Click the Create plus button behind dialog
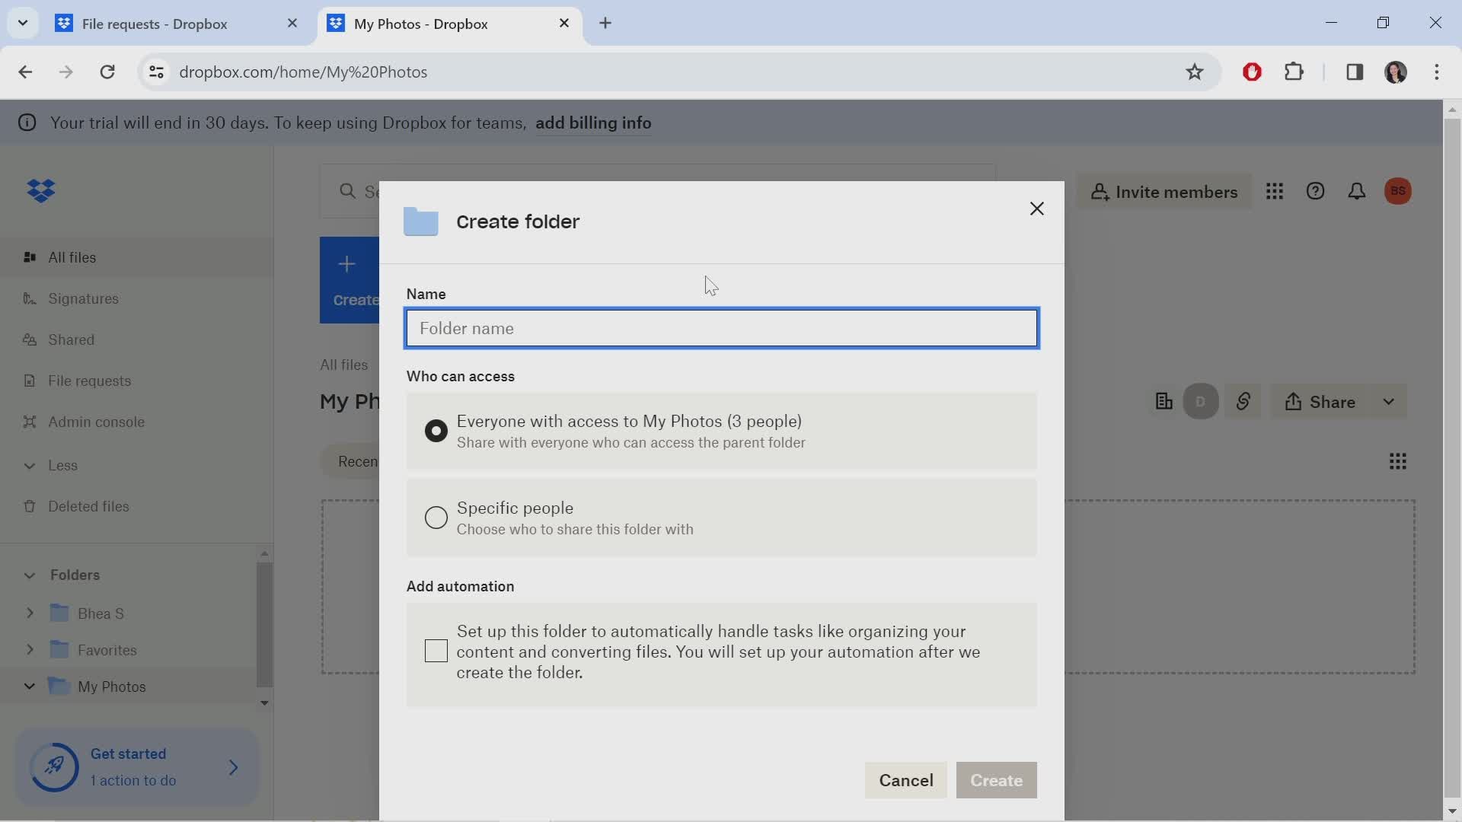The width and height of the screenshot is (1462, 822). (350, 280)
